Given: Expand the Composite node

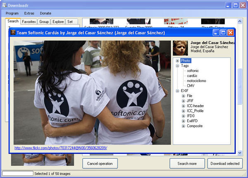Looking at the screenshot, I should click(x=183, y=126).
